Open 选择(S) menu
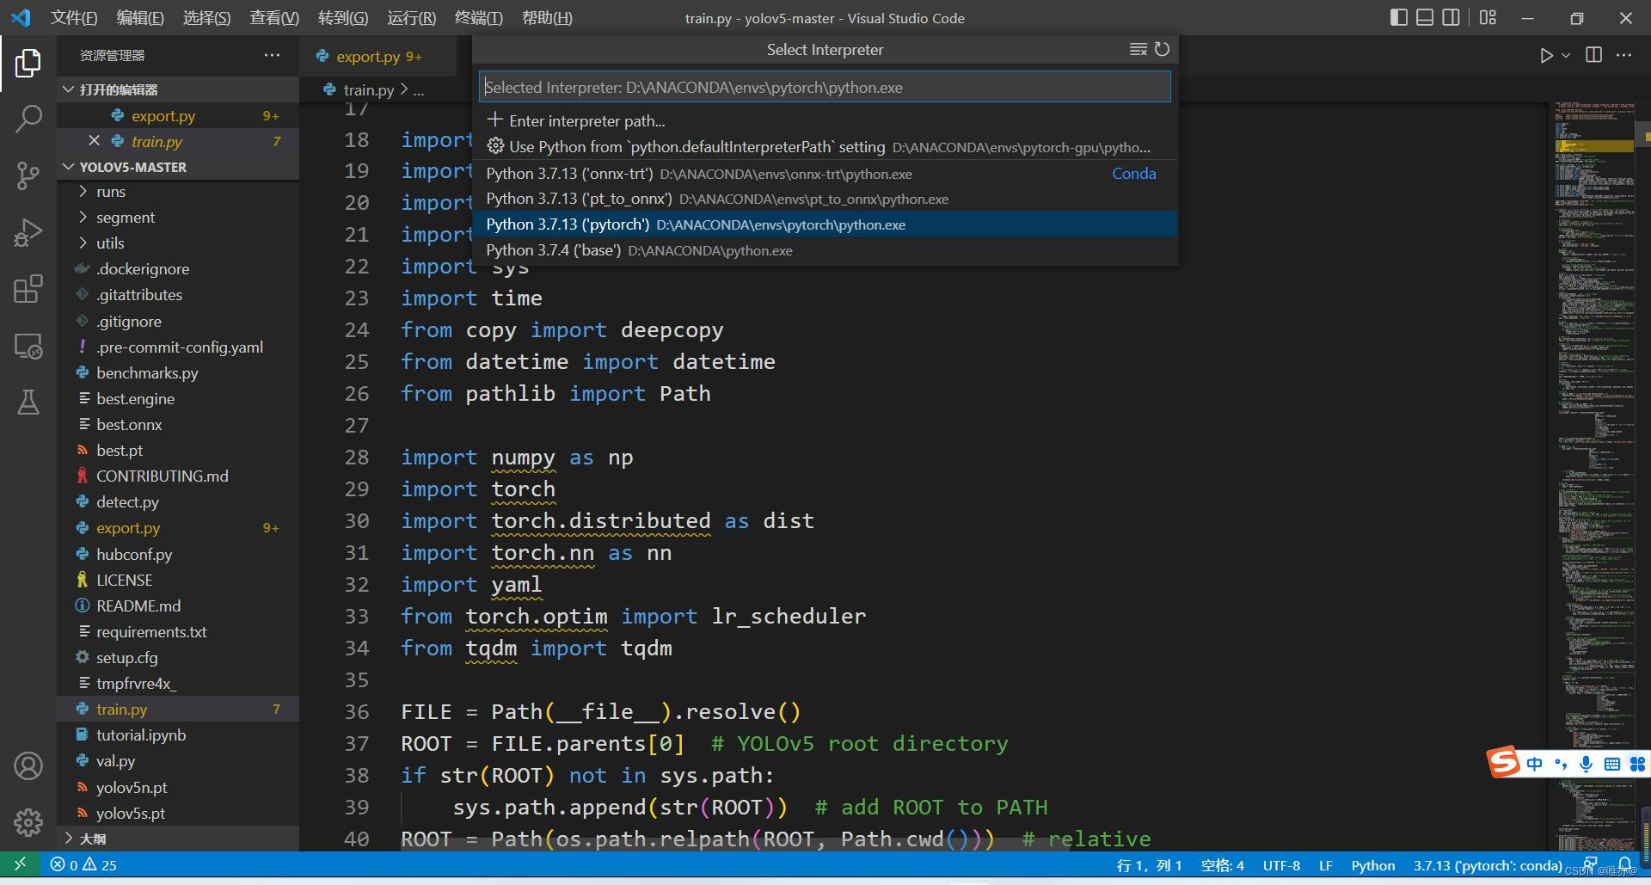The image size is (1651, 885). [x=206, y=18]
